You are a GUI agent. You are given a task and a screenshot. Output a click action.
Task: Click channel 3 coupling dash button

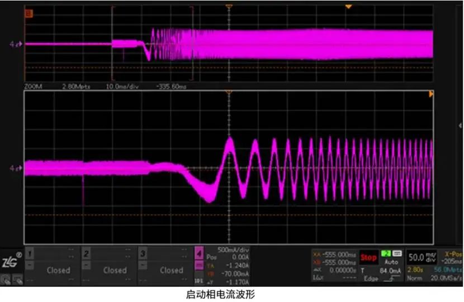(x=143, y=265)
